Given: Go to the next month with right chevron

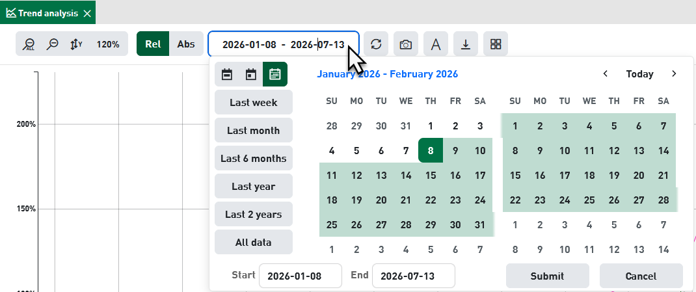Looking at the screenshot, I should click(x=675, y=73).
